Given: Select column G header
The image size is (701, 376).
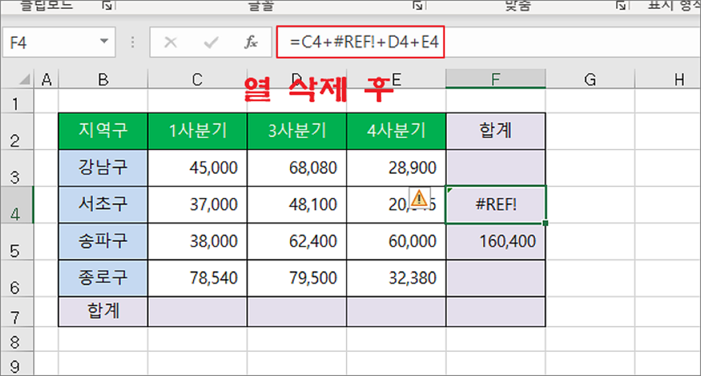Looking at the screenshot, I should (590, 80).
